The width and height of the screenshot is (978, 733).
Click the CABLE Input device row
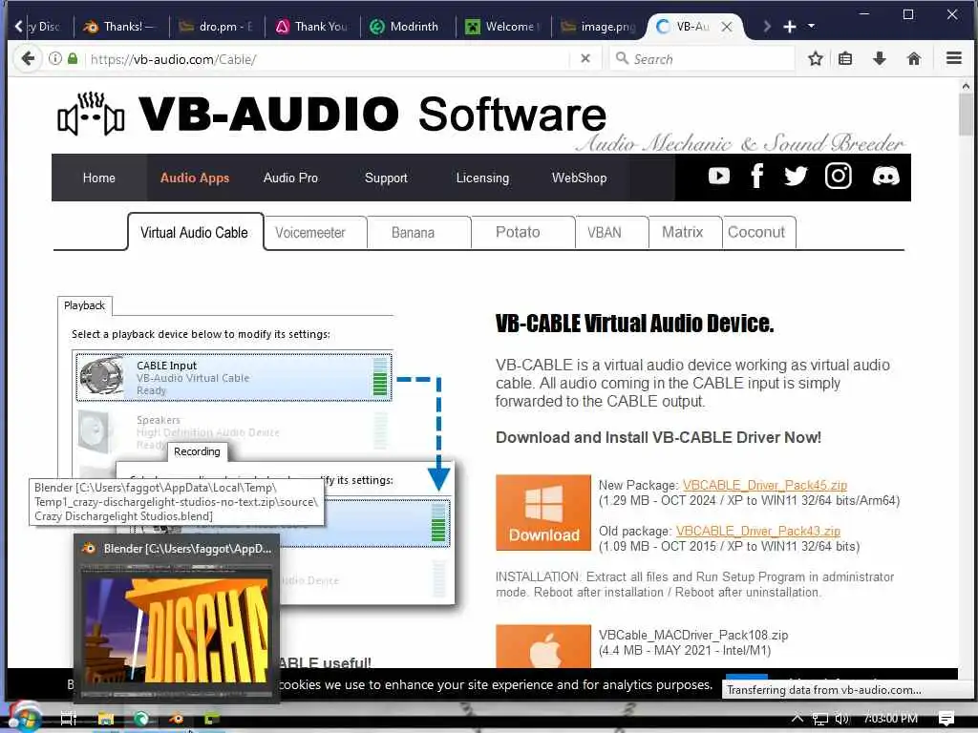(x=233, y=377)
